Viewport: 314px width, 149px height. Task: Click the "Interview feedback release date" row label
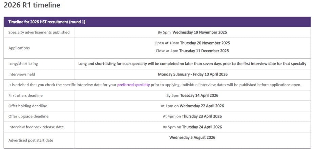tap(36, 127)
